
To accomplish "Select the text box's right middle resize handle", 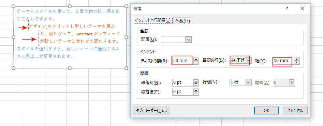I will coord(127,37).
